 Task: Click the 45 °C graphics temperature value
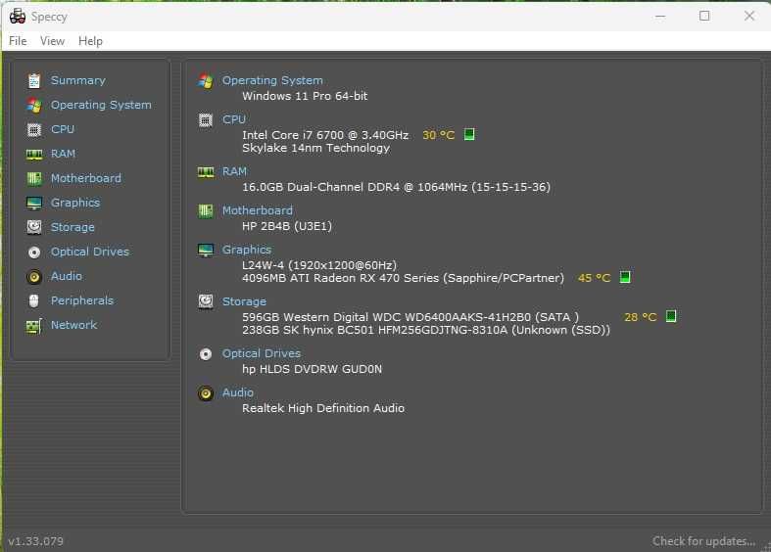[595, 278]
